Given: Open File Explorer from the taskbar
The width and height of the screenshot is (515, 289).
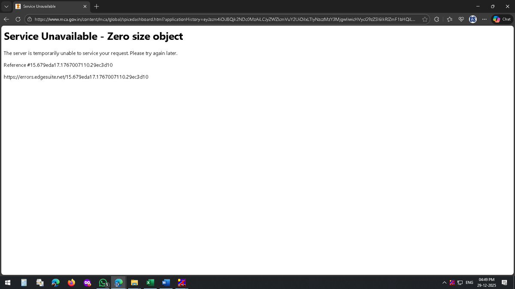Looking at the screenshot, I should click(x=134, y=283).
